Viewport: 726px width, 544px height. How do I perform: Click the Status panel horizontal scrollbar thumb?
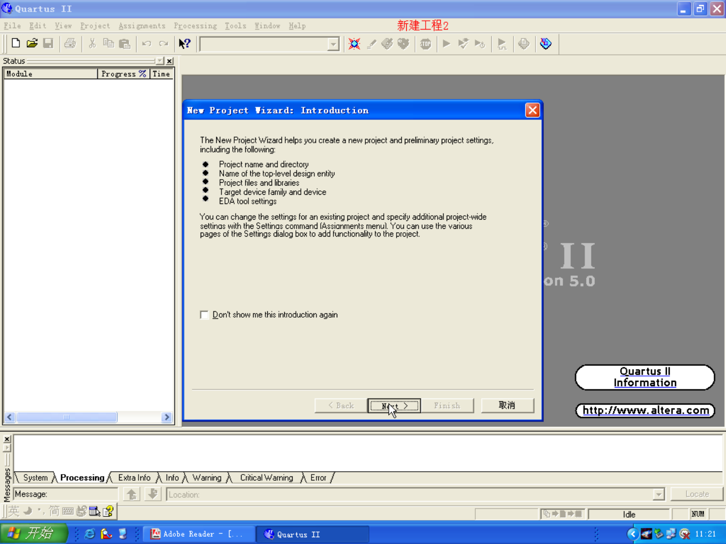tap(67, 417)
